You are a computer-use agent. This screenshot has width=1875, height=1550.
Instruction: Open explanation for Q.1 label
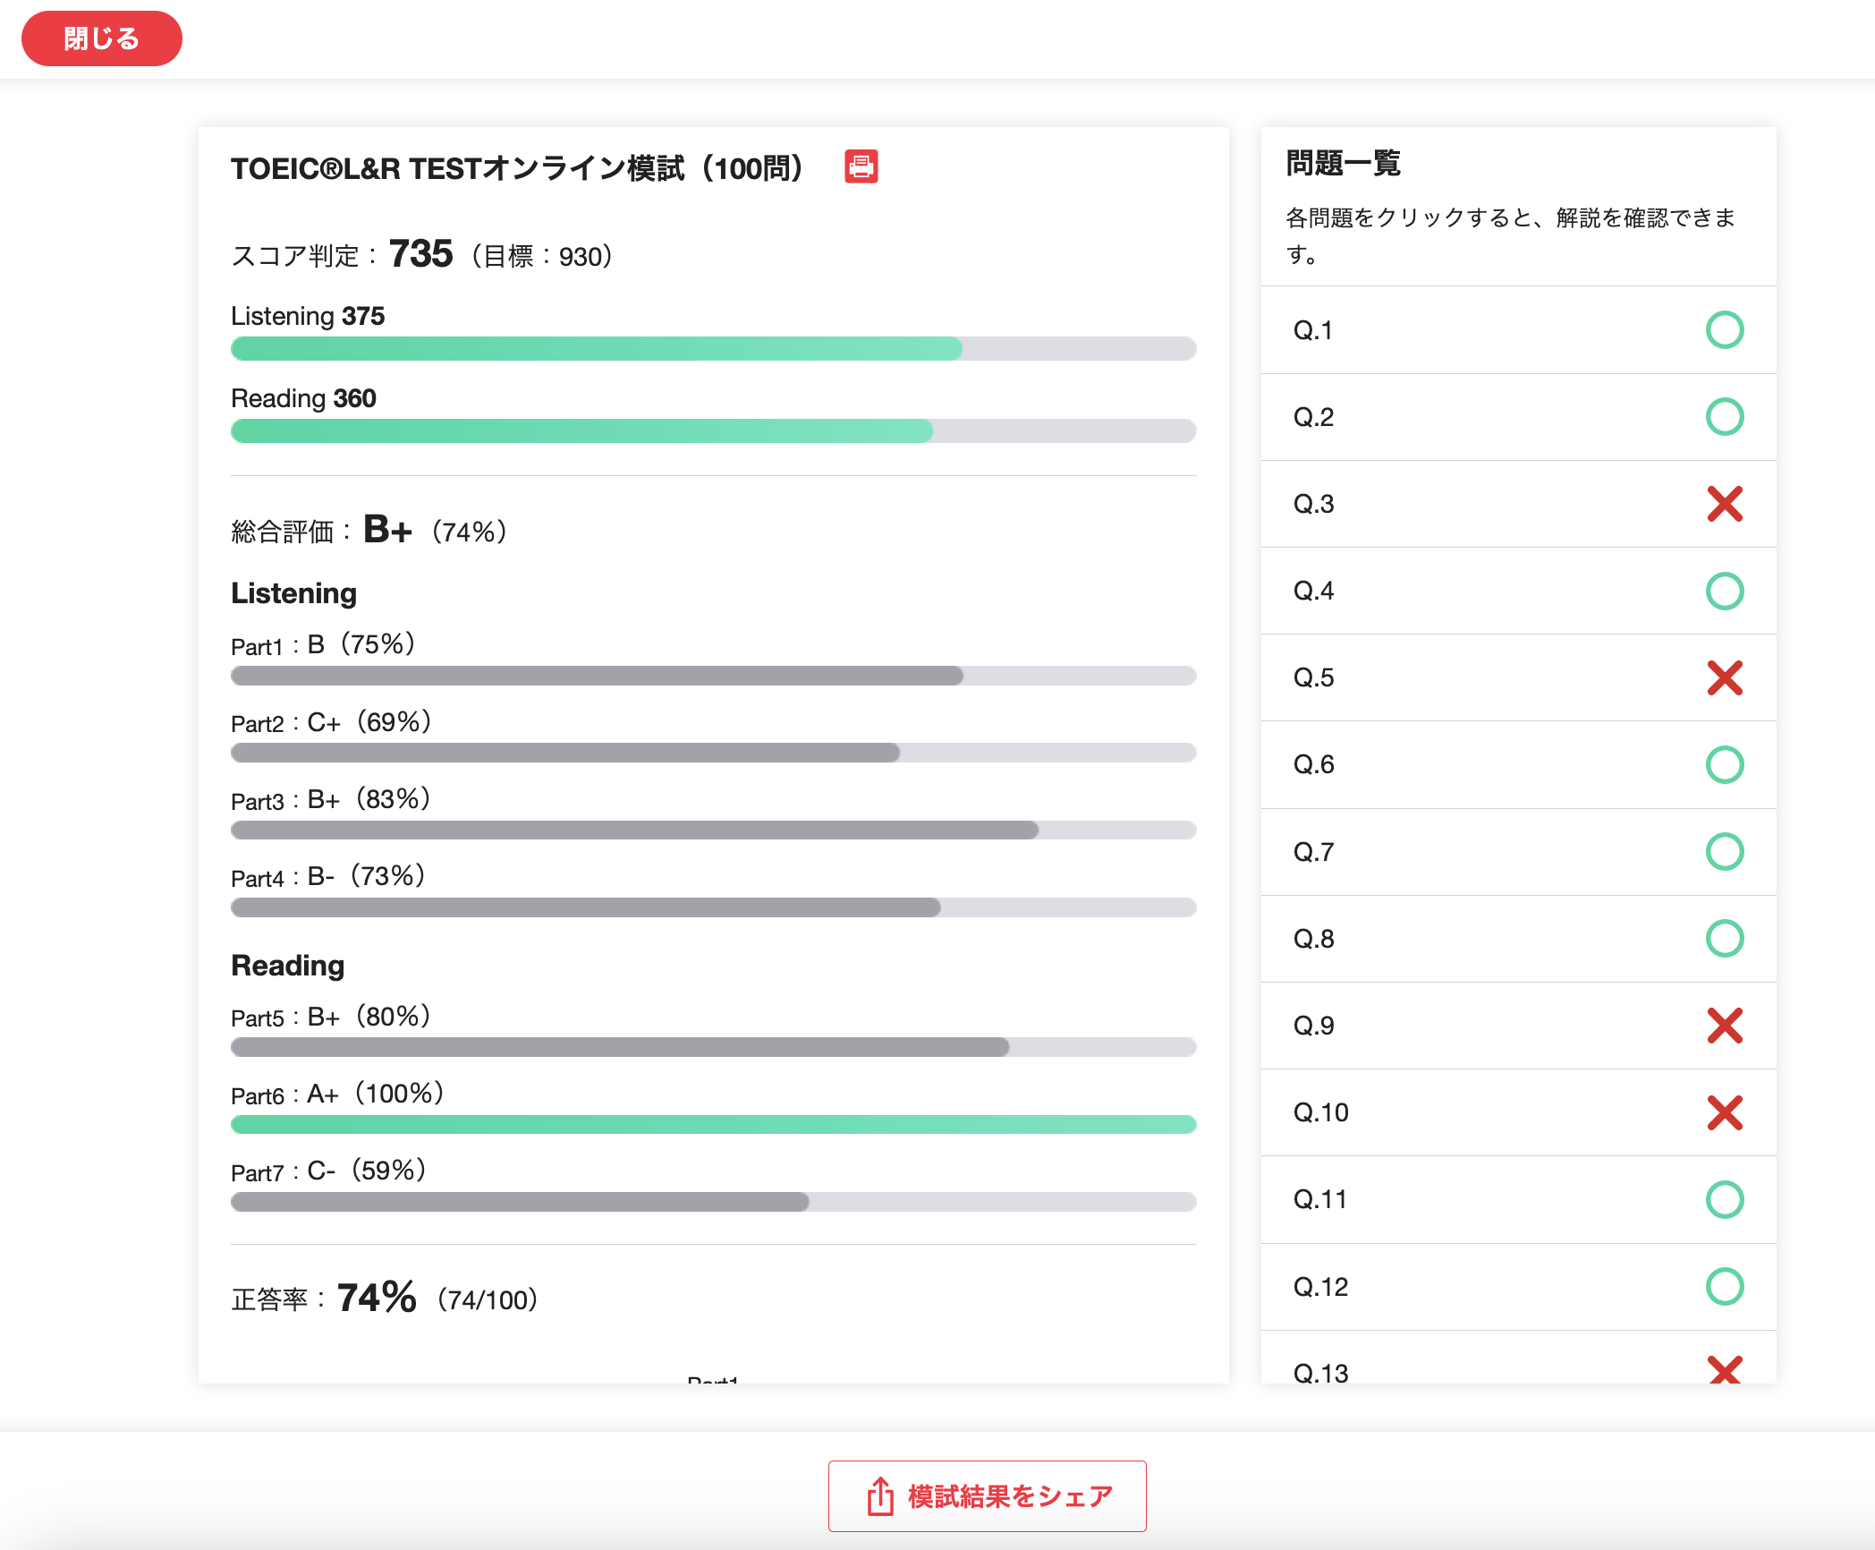pos(1312,330)
